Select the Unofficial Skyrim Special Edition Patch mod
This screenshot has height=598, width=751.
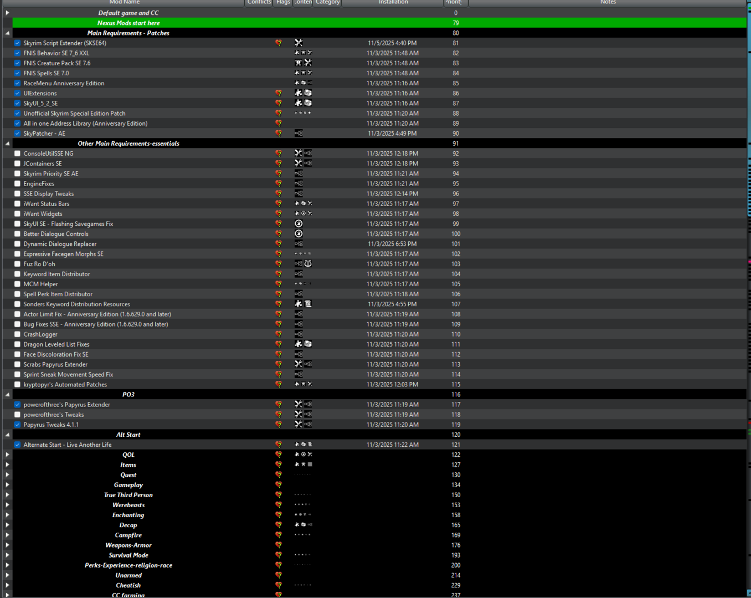pyautogui.click(x=74, y=114)
